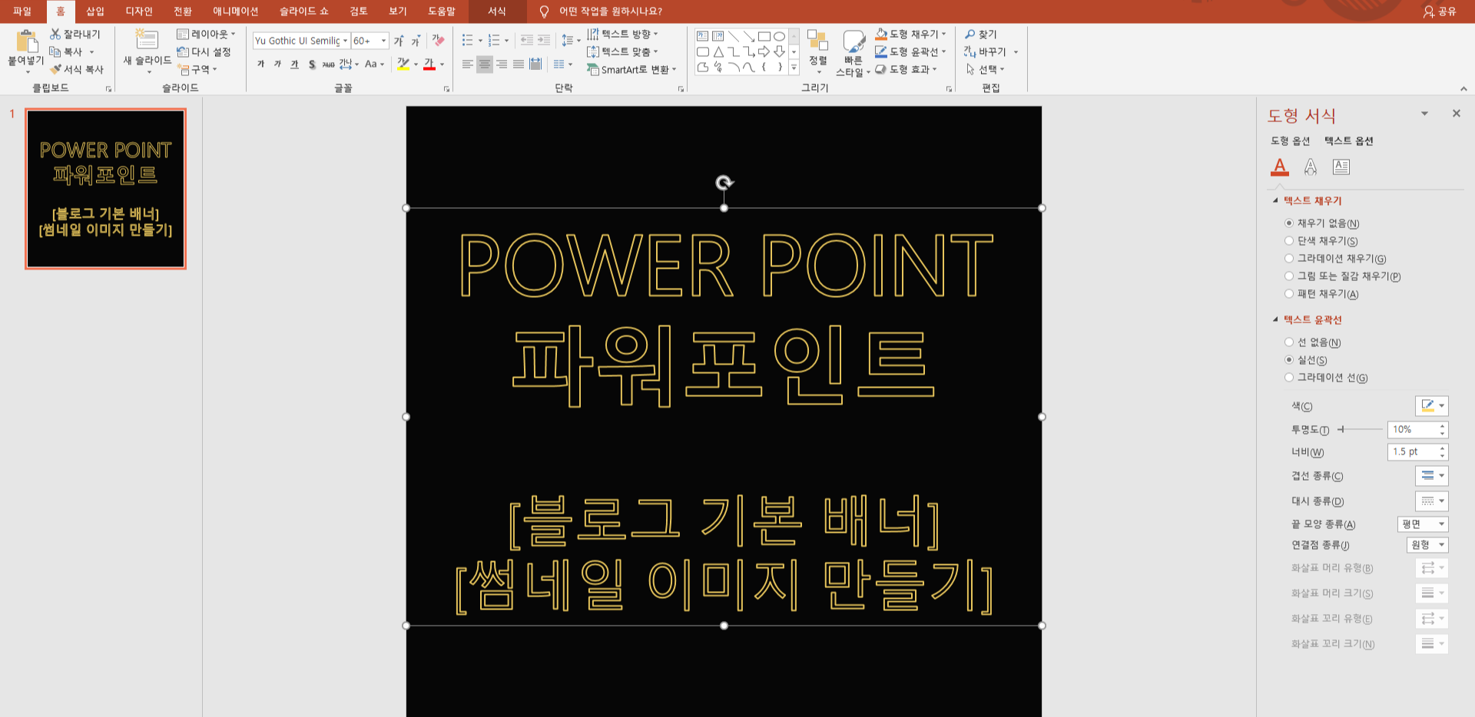Select slide 1 thumbnail

(x=105, y=189)
